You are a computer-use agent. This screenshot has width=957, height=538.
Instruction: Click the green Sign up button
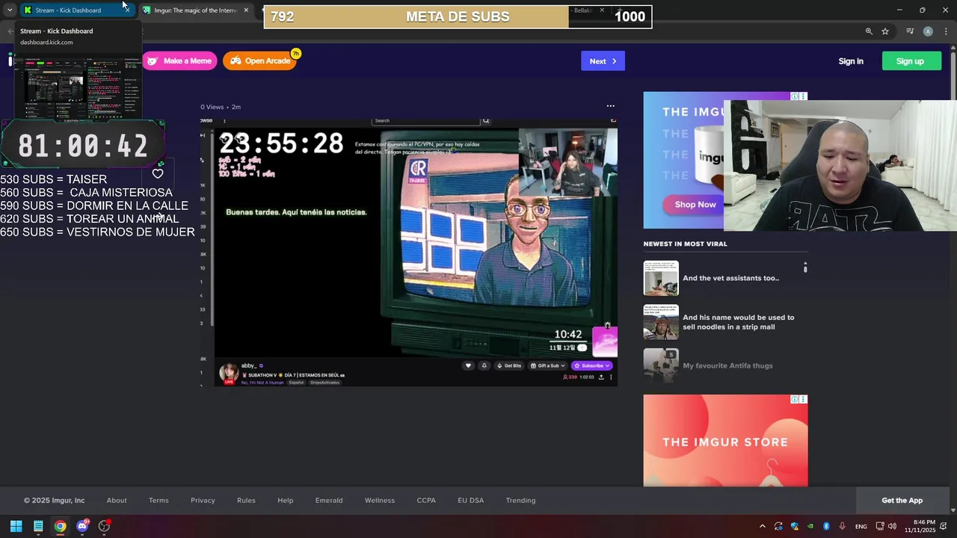click(910, 61)
